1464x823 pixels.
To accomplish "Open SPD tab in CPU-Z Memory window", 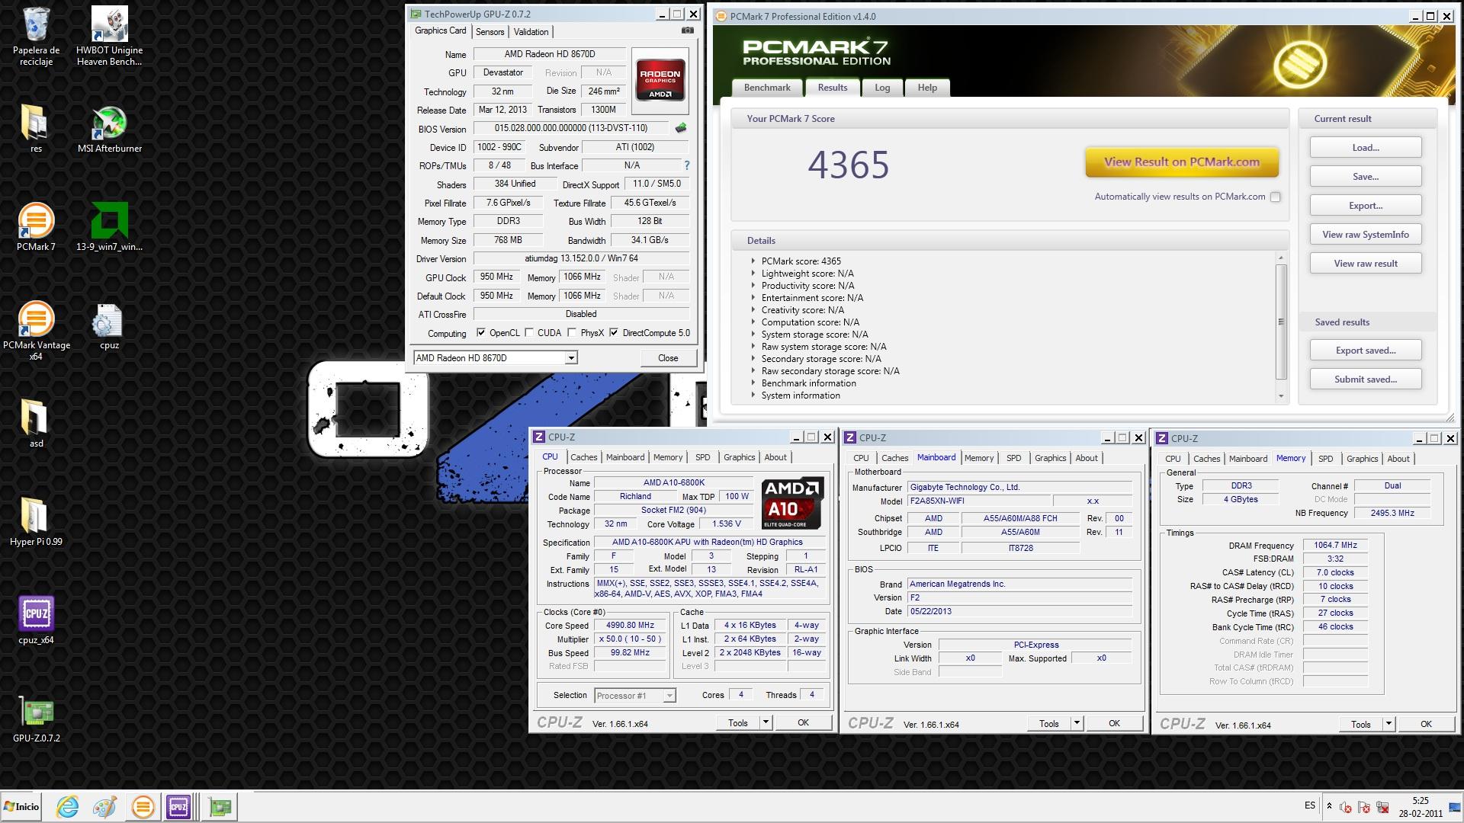I will (1326, 459).
